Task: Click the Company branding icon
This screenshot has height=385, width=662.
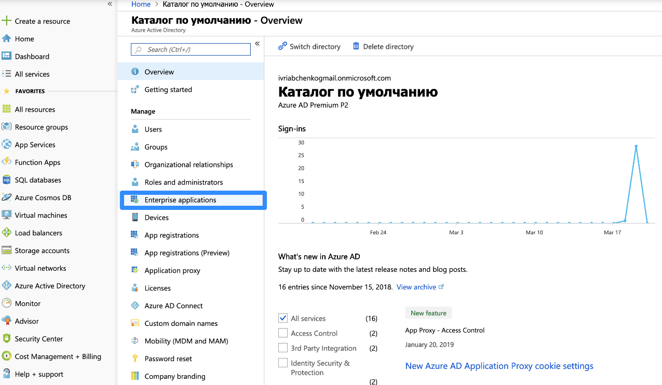Action: coord(135,376)
